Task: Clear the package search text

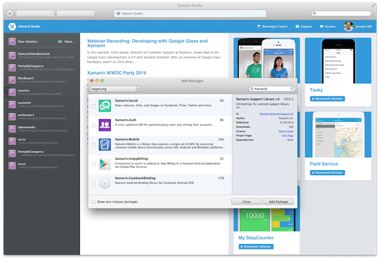Action: point(292,89)
